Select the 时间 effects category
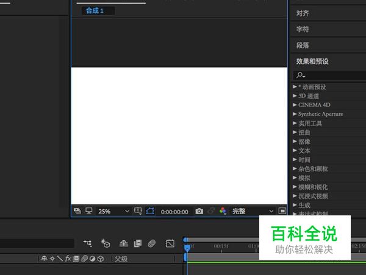366x275 pixels. pos(304,160)
